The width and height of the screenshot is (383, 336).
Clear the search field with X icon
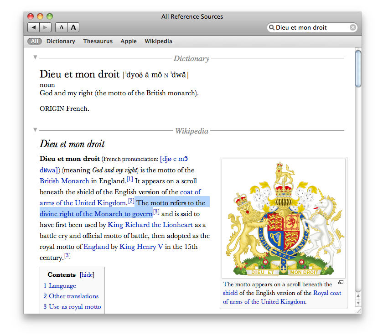pyautogui.click(x=352, y=27)
